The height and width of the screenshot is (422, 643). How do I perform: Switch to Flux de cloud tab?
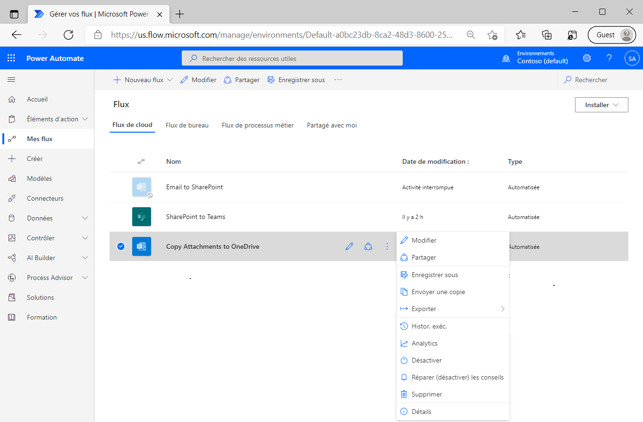(x=132, y=125)
